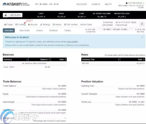The image size is (146, 124).
Task: Open the CHARTS page
Action: click(96, 4)
